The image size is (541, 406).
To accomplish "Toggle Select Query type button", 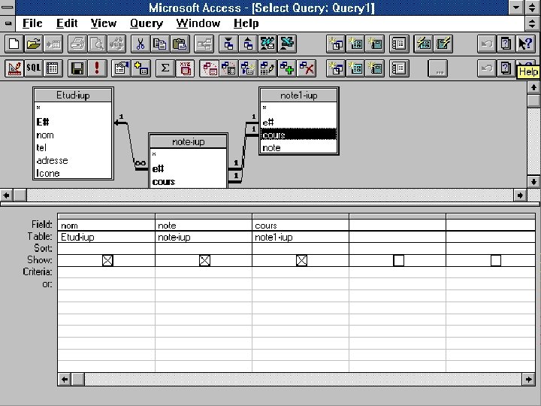I will (x=209, y=68).
